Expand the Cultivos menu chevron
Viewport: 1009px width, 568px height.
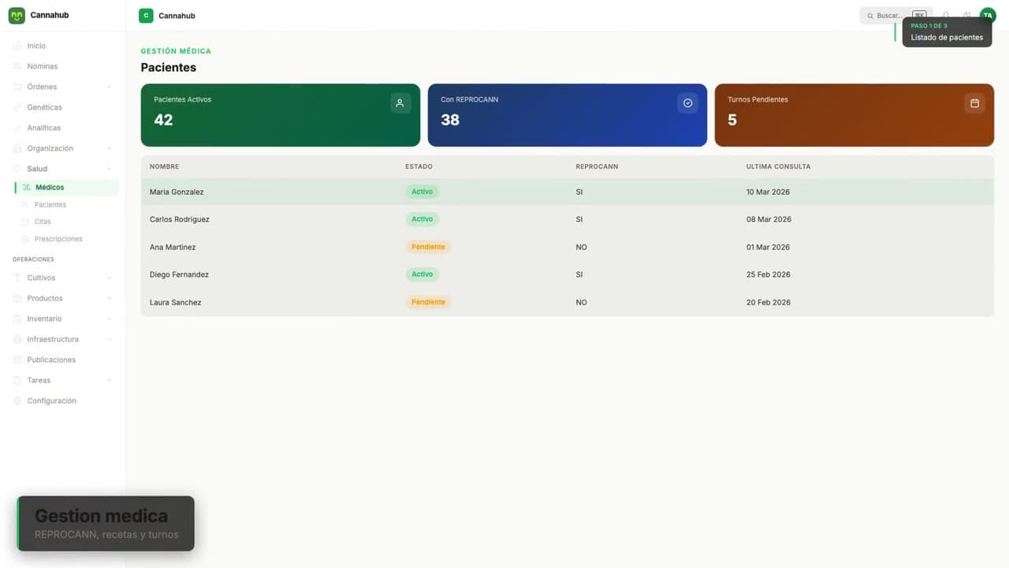tap(109, 278)
